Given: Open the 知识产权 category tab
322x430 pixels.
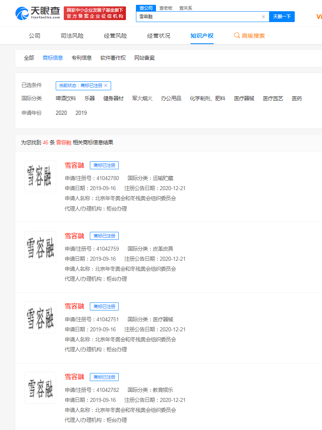Looking at the screenshot, I should point(202,36).
